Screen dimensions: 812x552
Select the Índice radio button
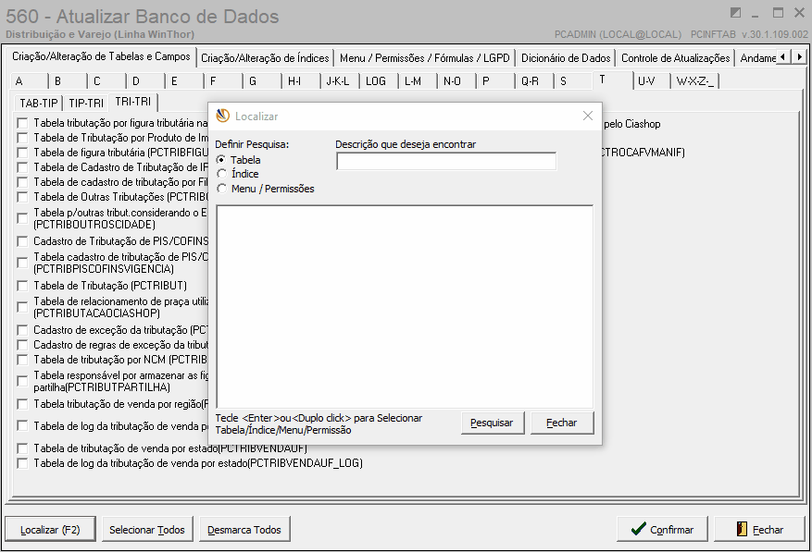coord(221,174)
